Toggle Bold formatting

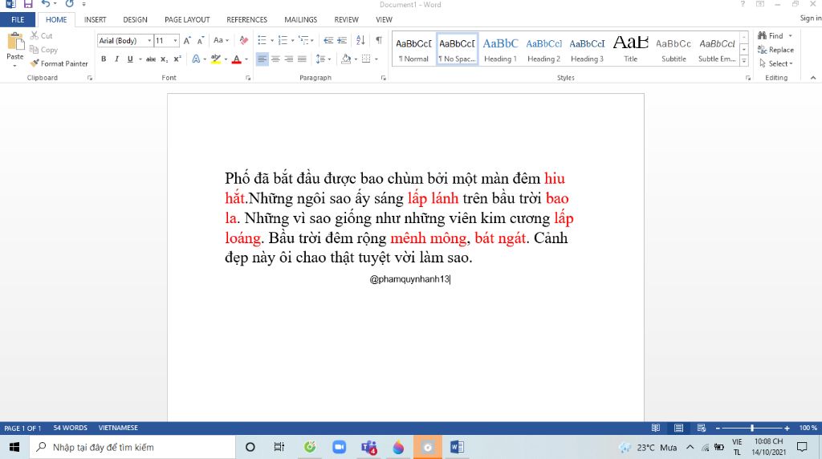coord(104,59)
